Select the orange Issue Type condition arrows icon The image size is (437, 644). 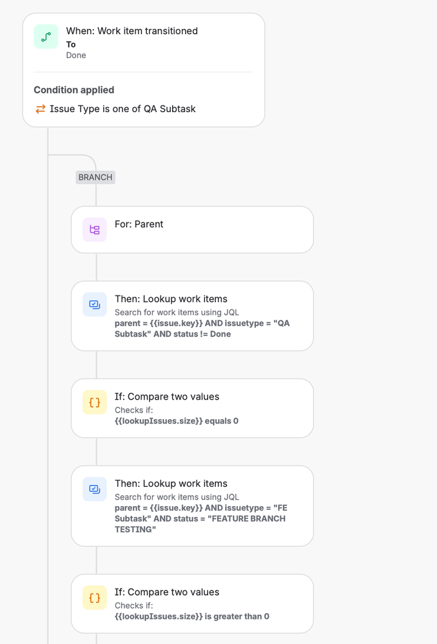(x=39, y=110)
